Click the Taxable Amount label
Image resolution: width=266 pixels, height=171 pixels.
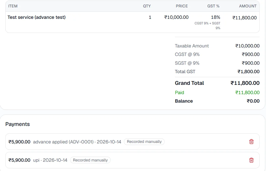192,46
